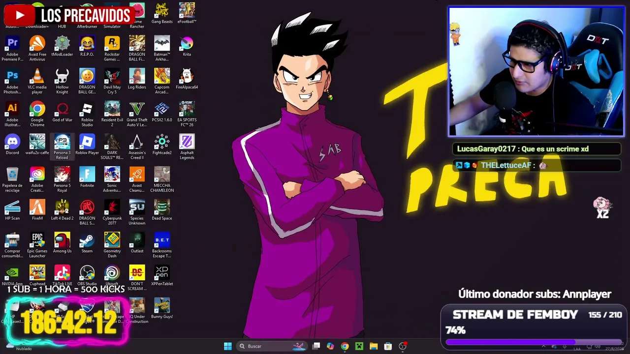
Task: Open Krita painting app icon
Action: (187, 46)
